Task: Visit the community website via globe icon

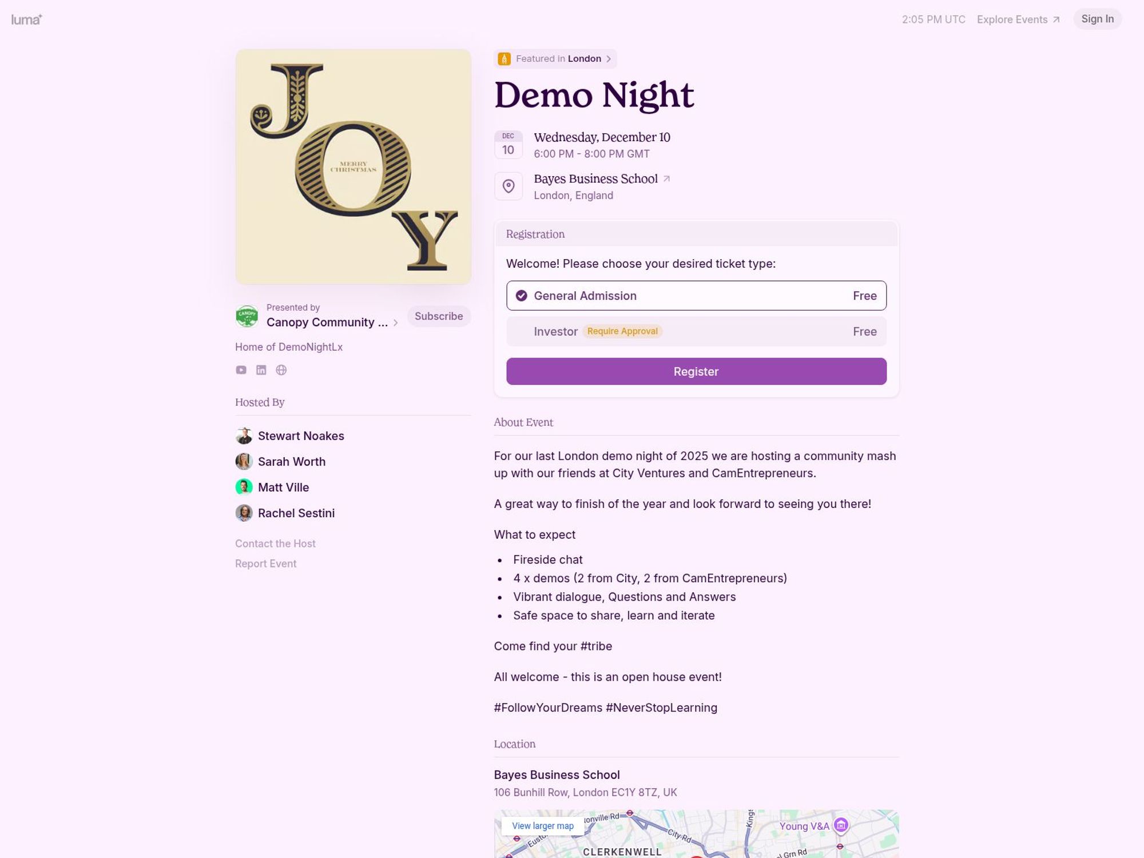Action: 281,370
